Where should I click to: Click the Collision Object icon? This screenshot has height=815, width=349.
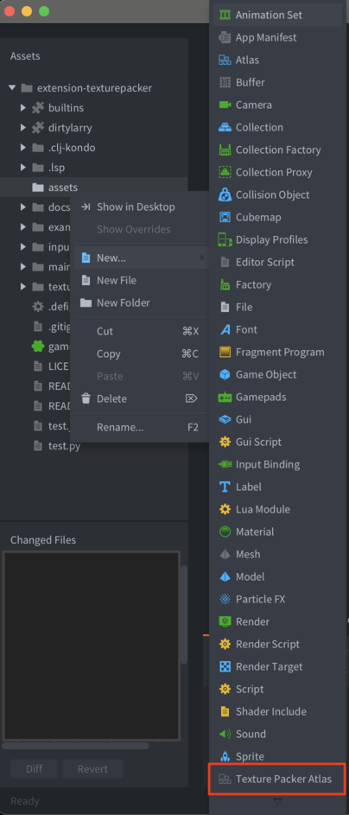[225, 195]
